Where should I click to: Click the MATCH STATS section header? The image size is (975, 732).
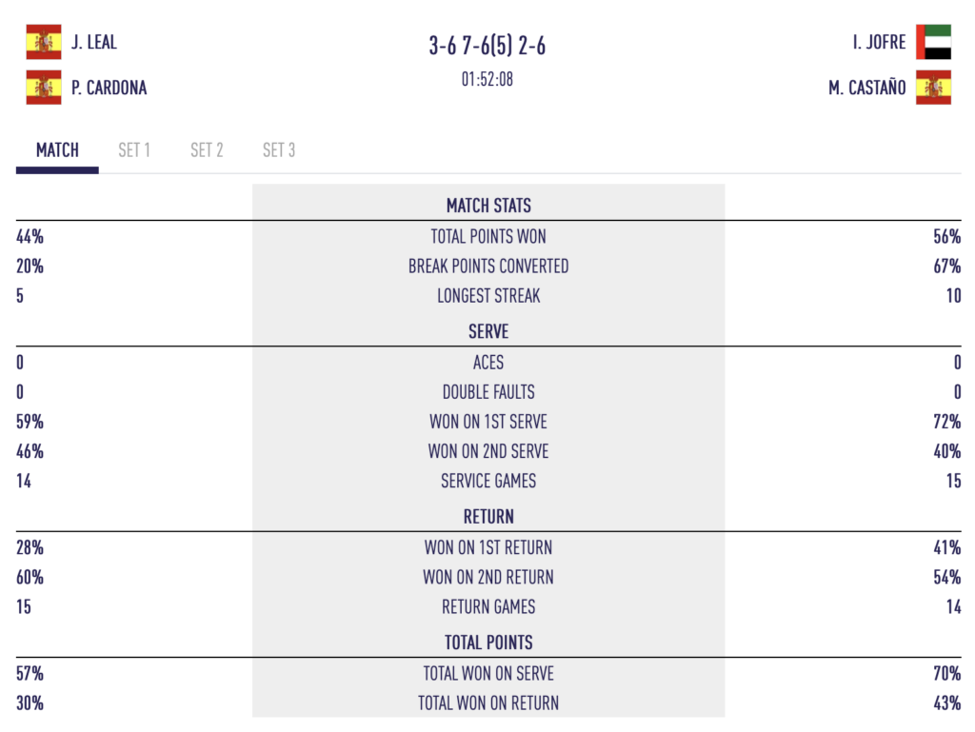click(x=488, y=206)
